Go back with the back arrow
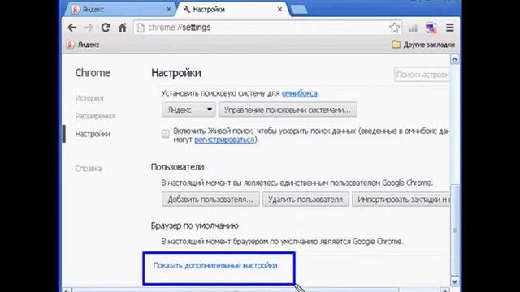The width and height of the screenshot is (520, 292). click(x=72, y=28)
